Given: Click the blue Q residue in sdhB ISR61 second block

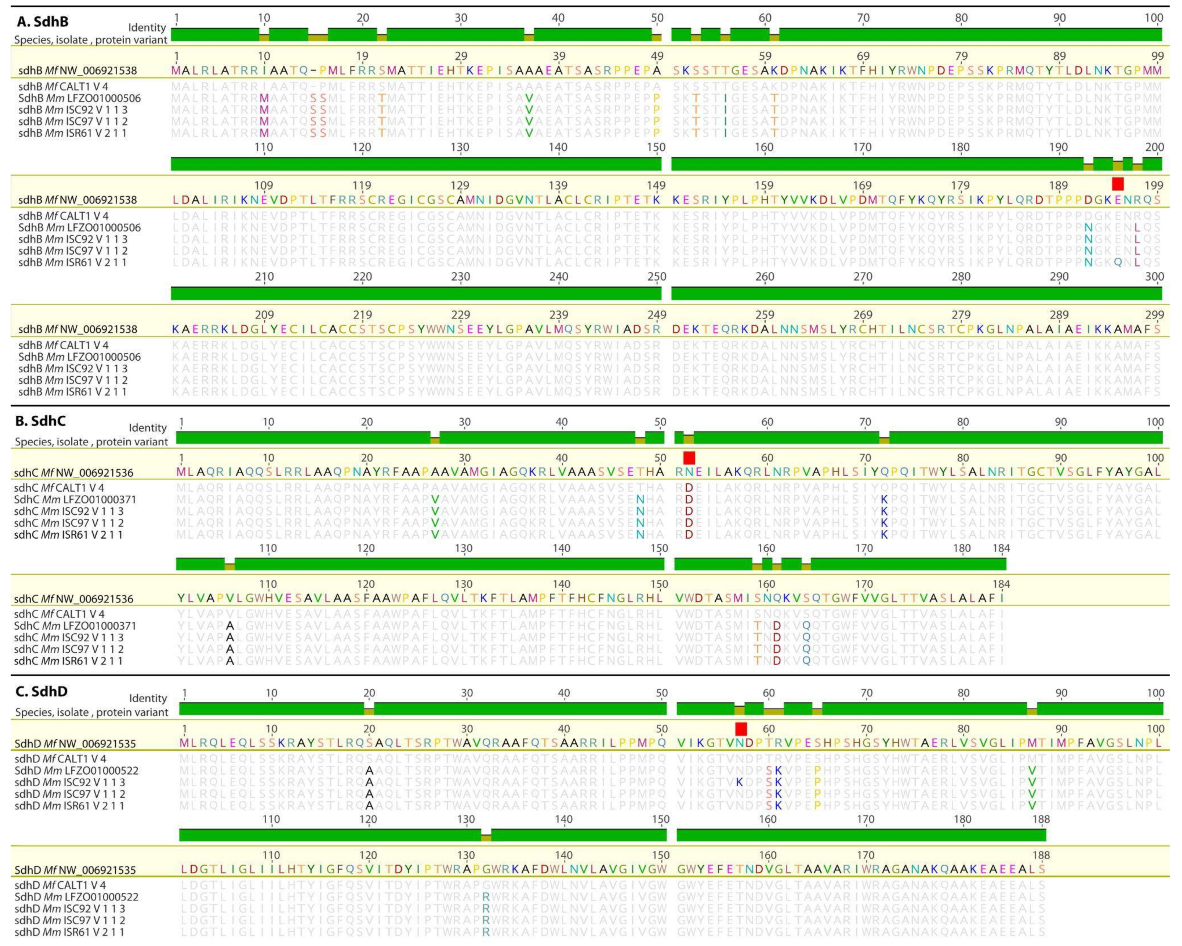Looking at the screenshot, I should (x=1117, y=262).
